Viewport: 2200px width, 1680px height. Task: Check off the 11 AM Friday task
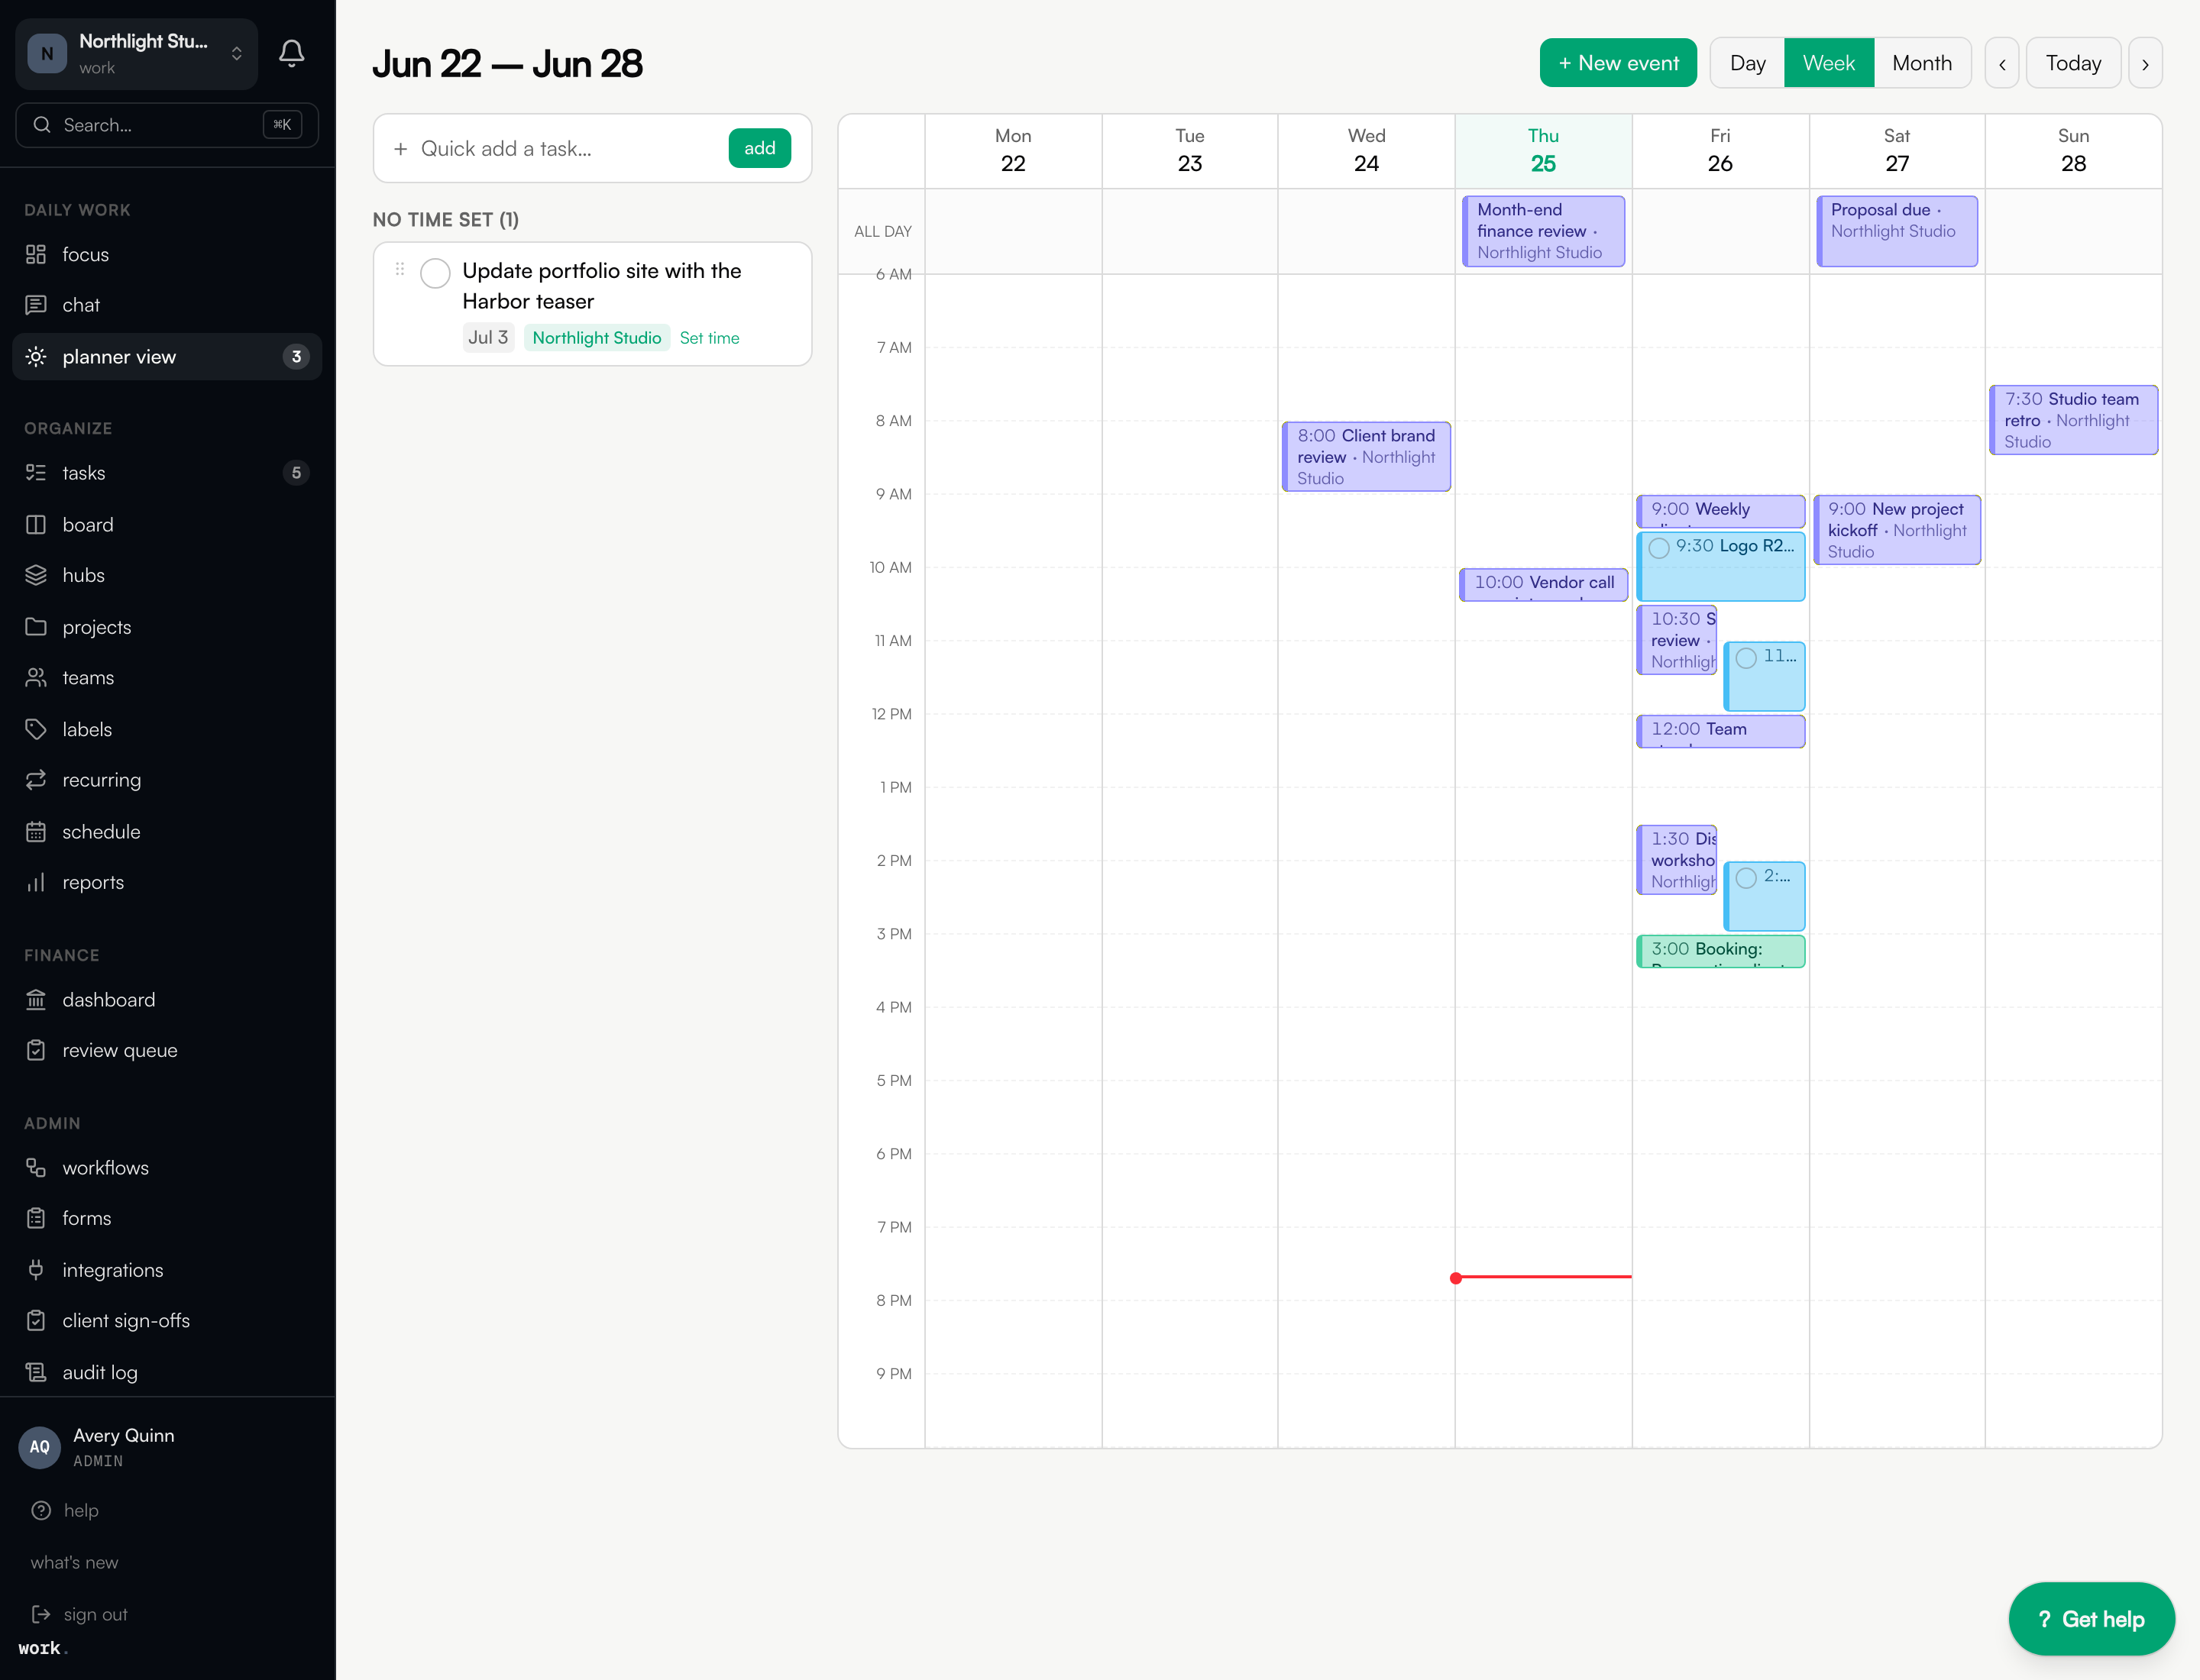pyautogui.click(x=1745, y=658)
